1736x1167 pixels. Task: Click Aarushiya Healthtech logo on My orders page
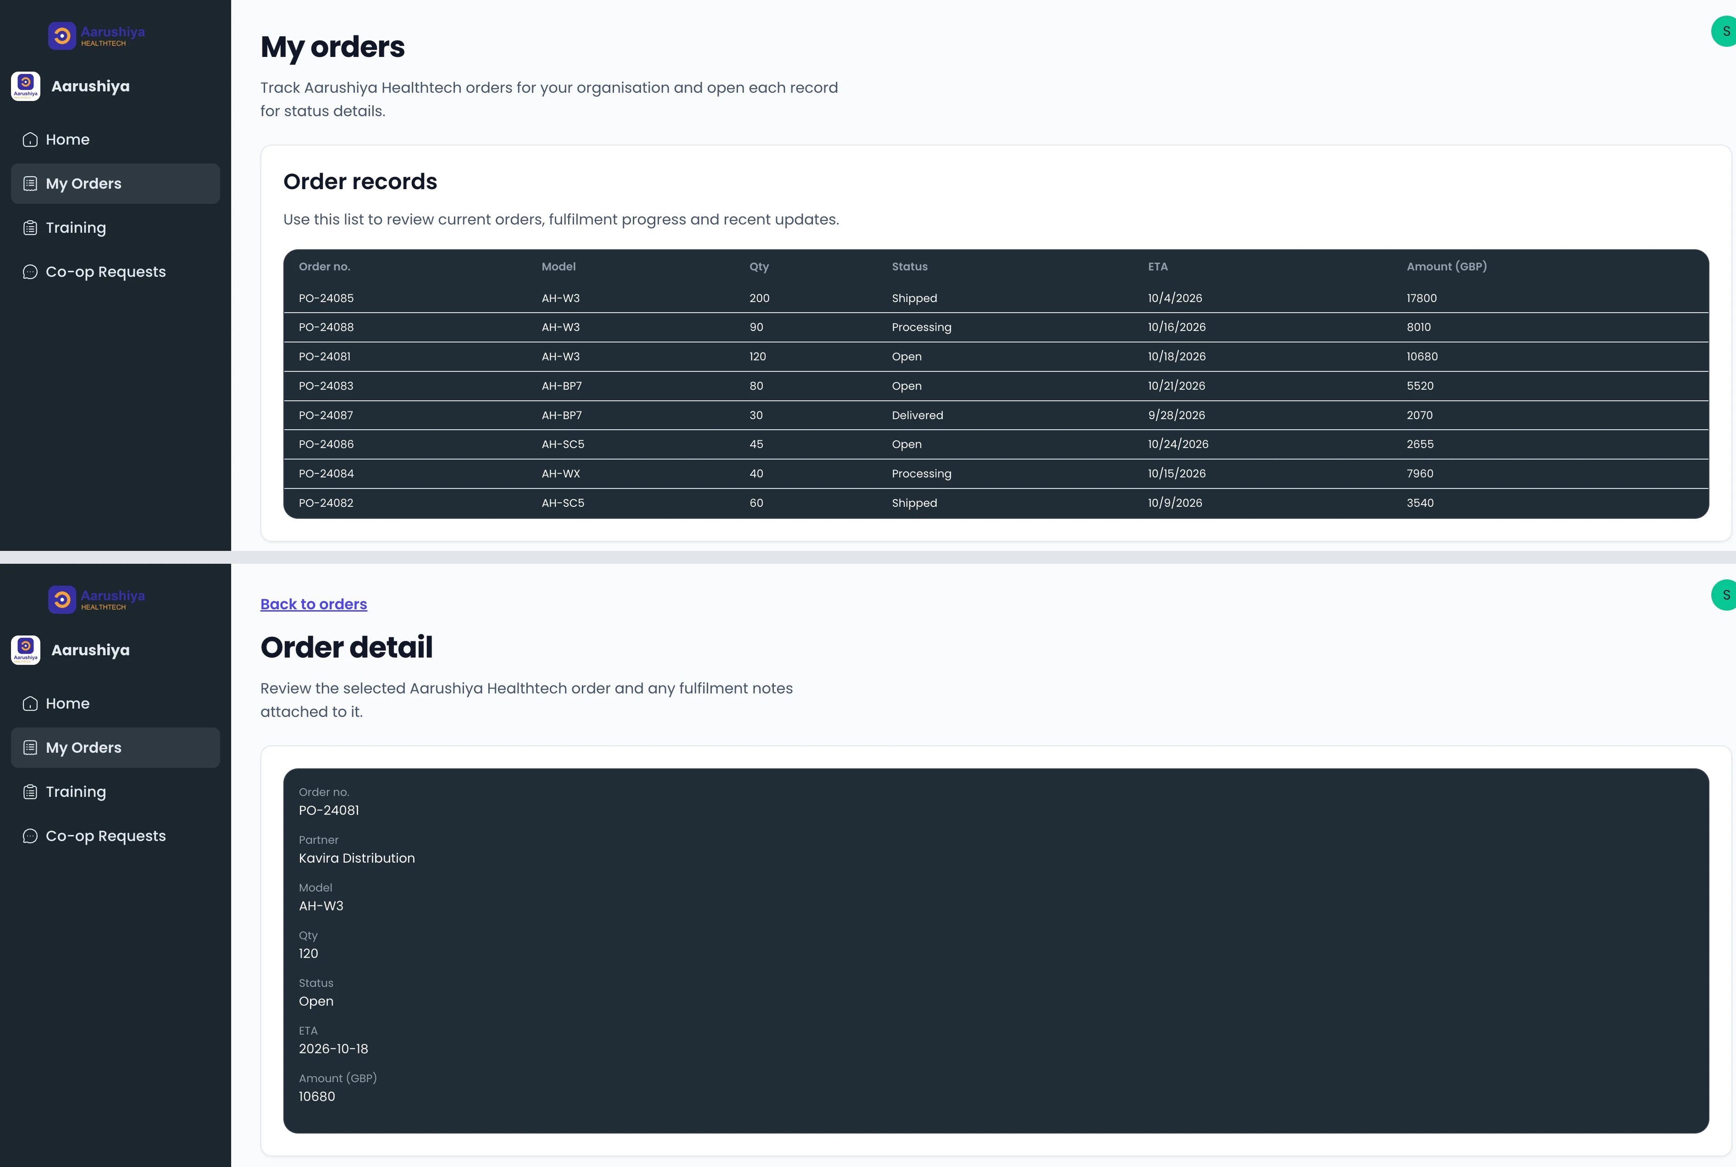tap(97, 35)
